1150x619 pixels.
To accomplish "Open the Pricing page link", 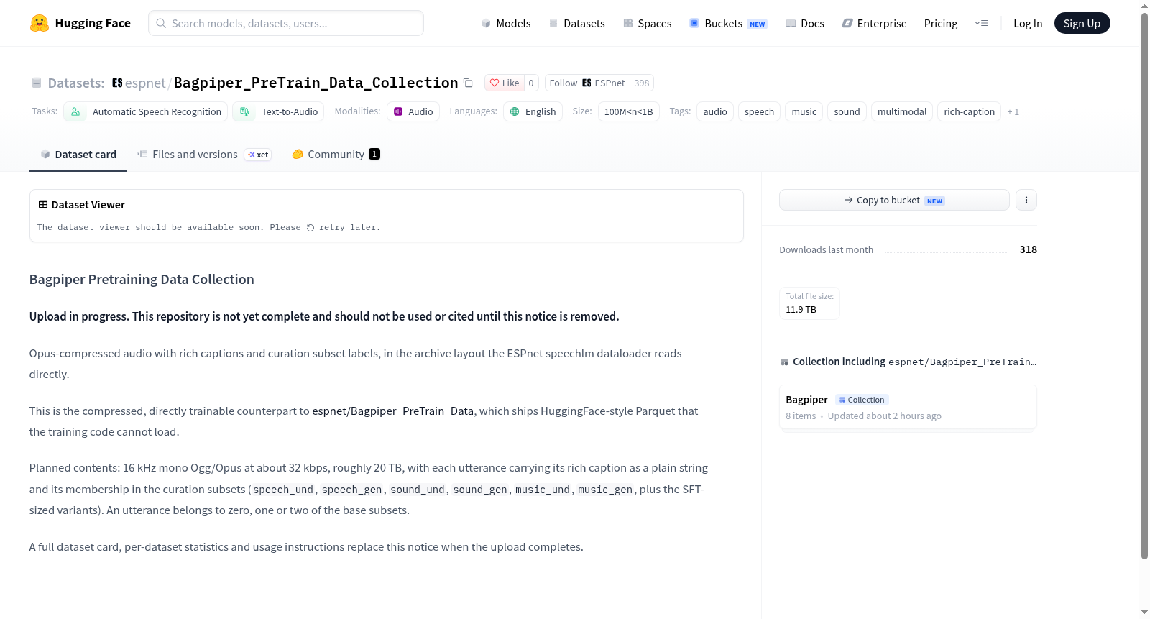I will click(x=941, y=23).
